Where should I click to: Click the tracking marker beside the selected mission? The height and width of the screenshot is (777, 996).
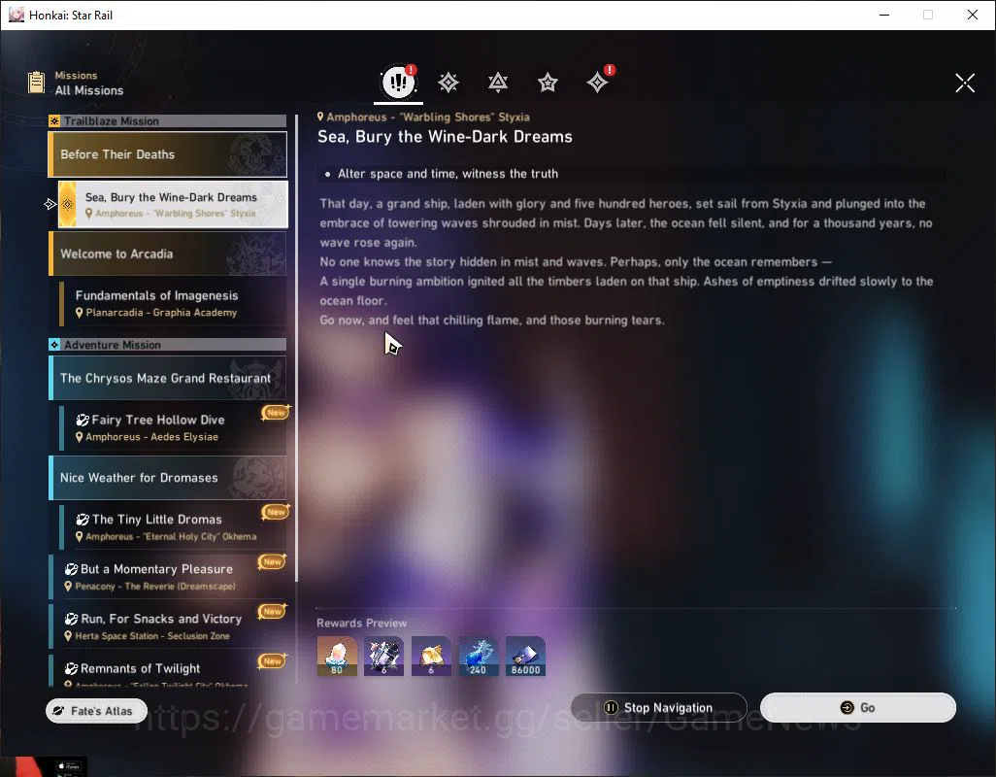pos(50,204)
